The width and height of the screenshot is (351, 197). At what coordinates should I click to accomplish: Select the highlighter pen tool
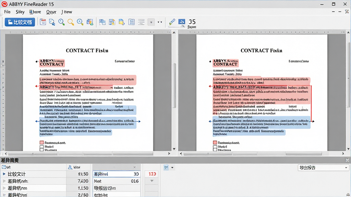click(172, 22)
